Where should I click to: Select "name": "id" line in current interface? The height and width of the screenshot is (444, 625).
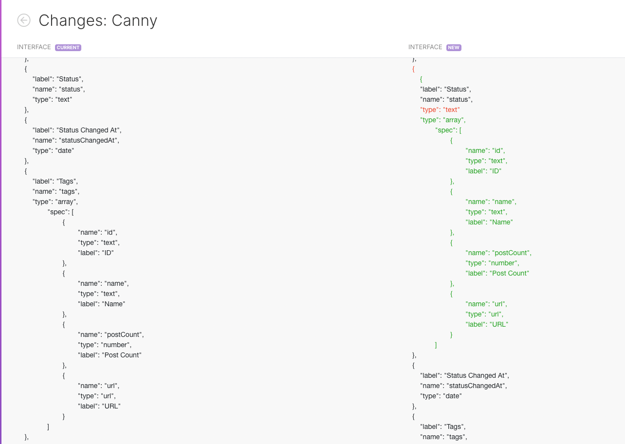click(x=97, y=232)
